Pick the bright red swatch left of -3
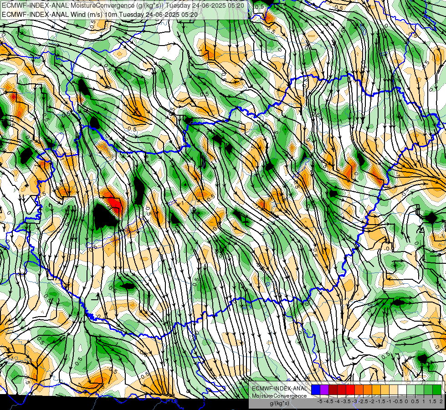The height and width of the screenshot is (410, 446). pos(350,390)
